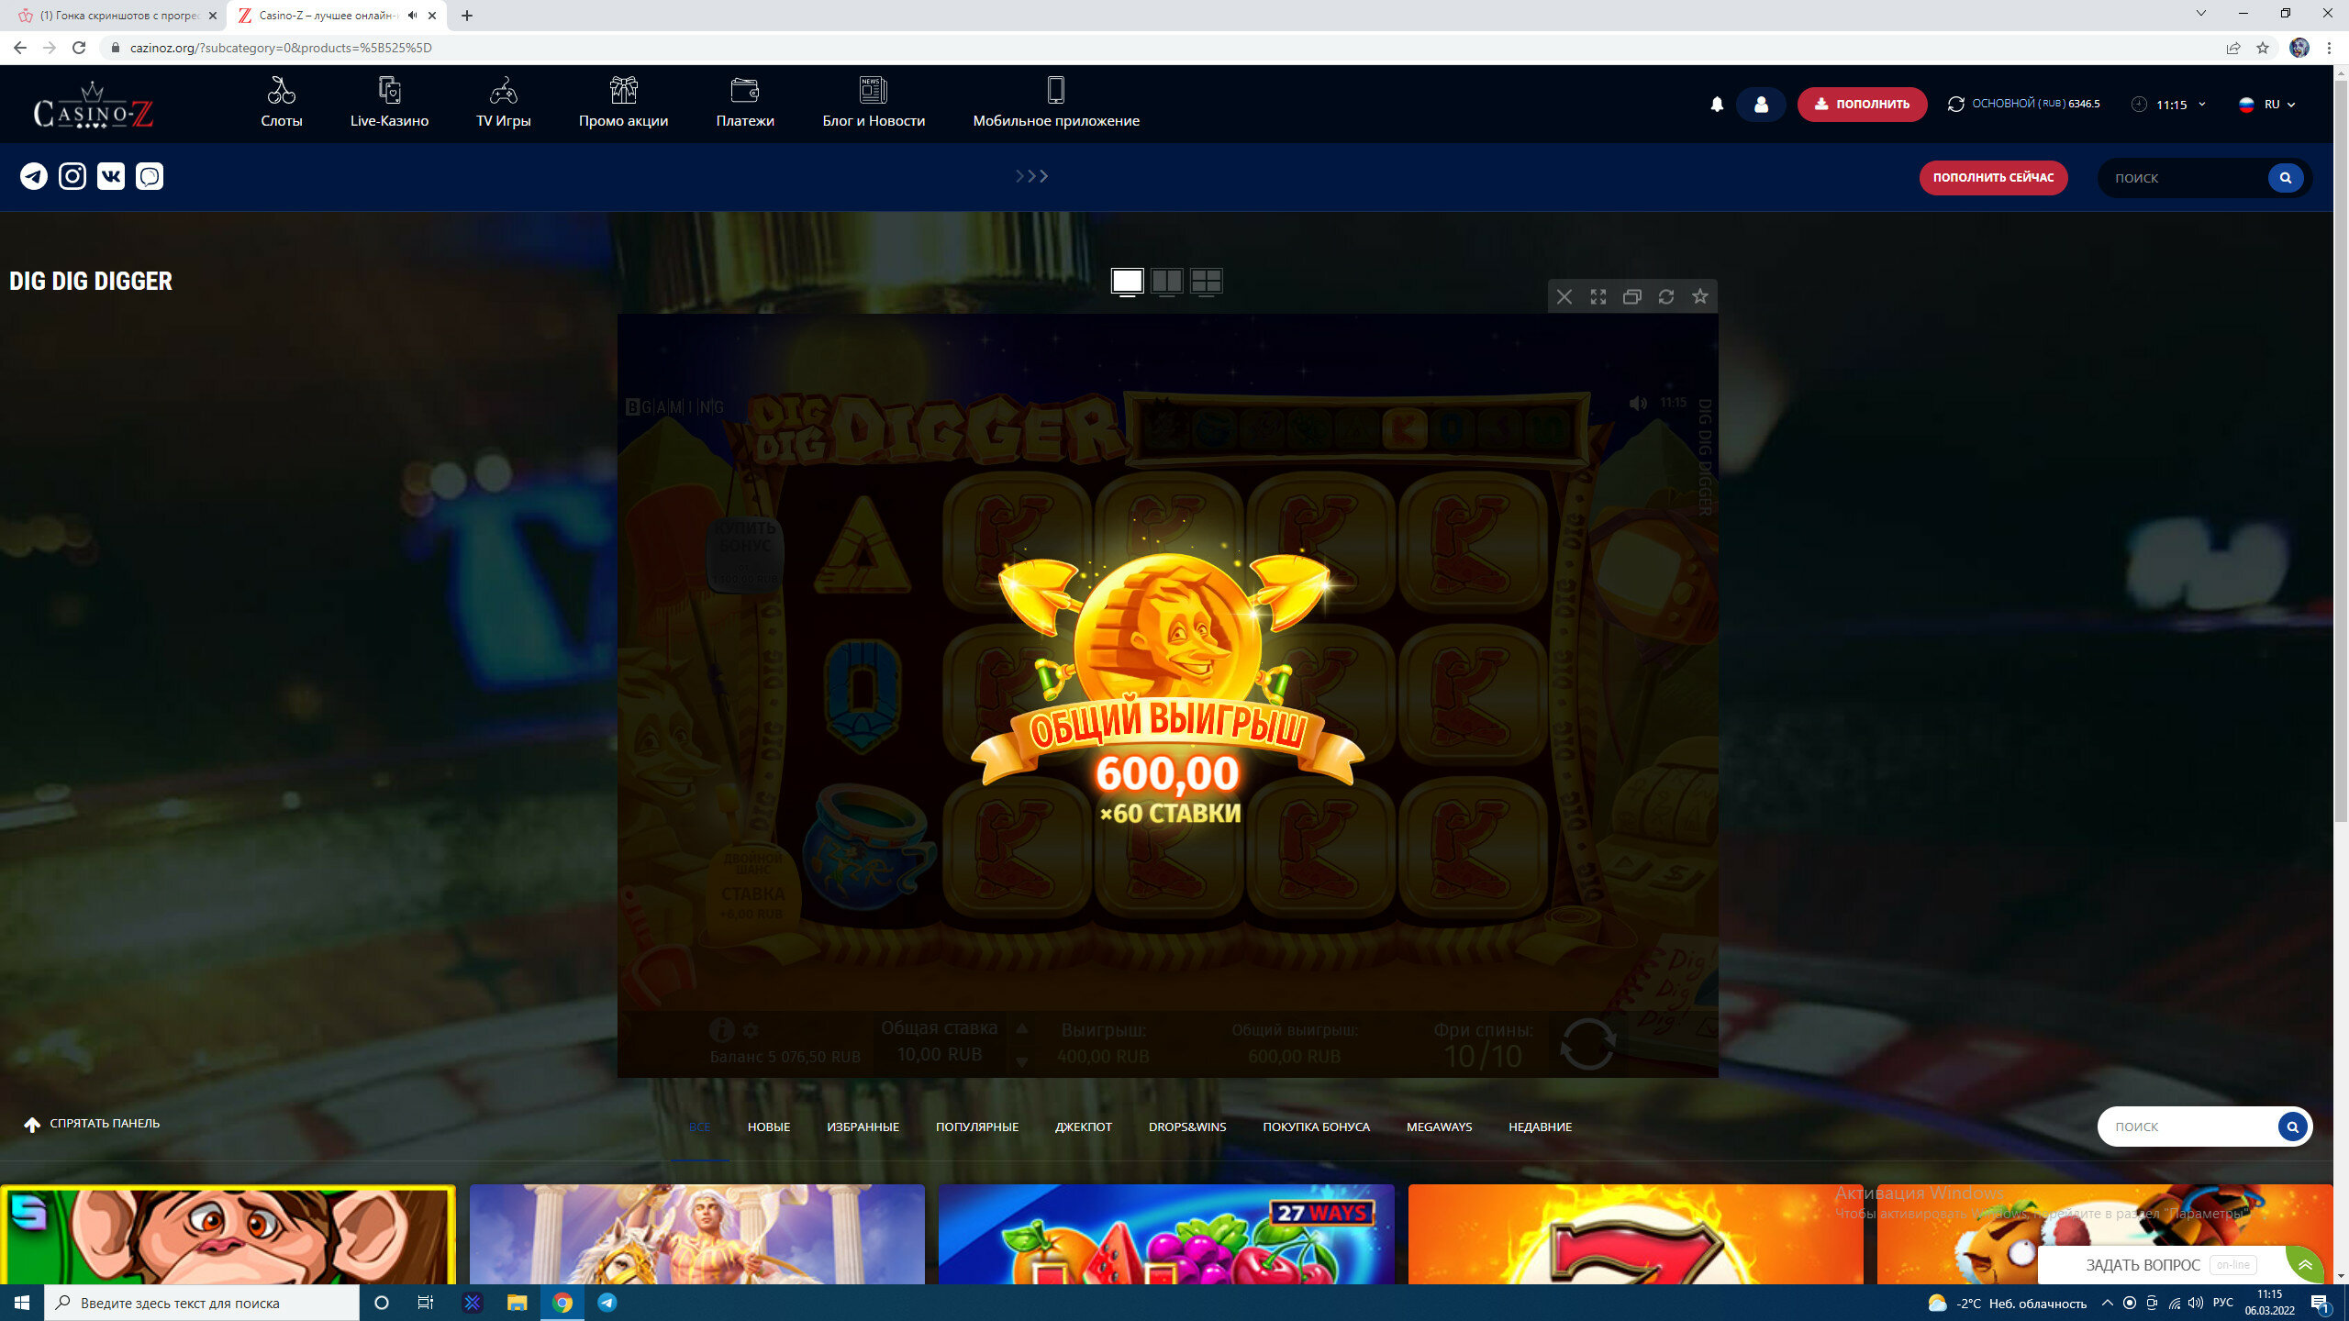Switch to single game view layout
2349x1321 pixels.
pos(1127,281)
